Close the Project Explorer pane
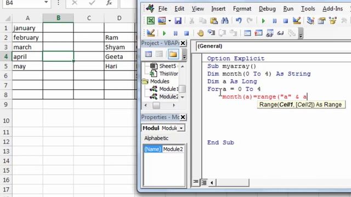Screen dimensions: 351x197 (183, 43)
